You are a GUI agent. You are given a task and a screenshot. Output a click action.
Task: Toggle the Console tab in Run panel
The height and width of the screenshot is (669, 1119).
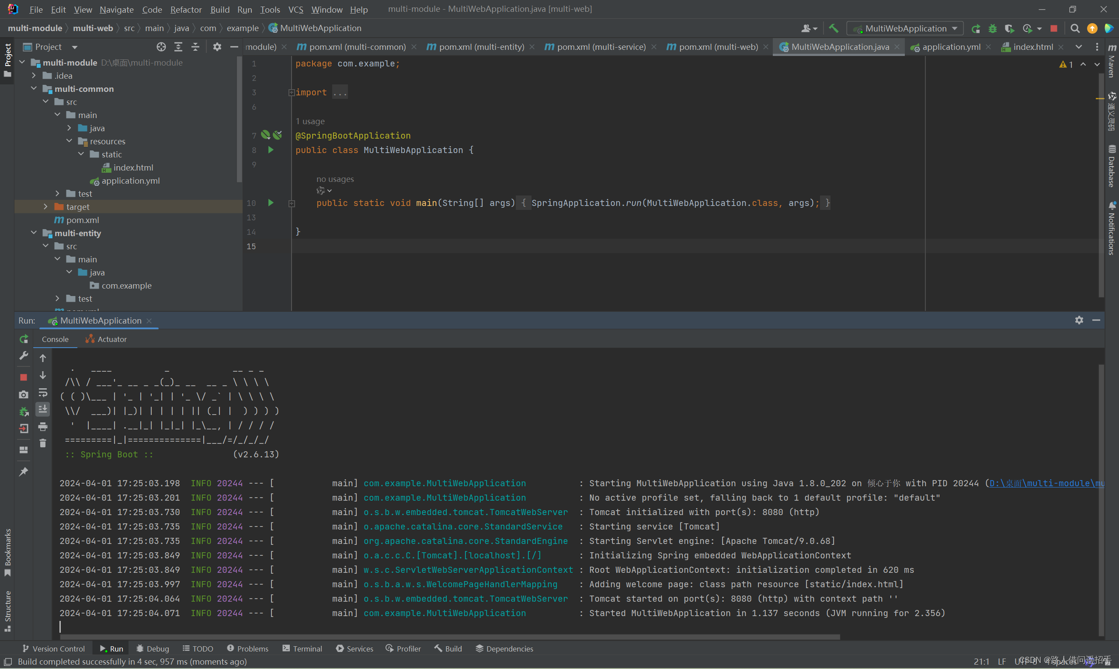55,338
